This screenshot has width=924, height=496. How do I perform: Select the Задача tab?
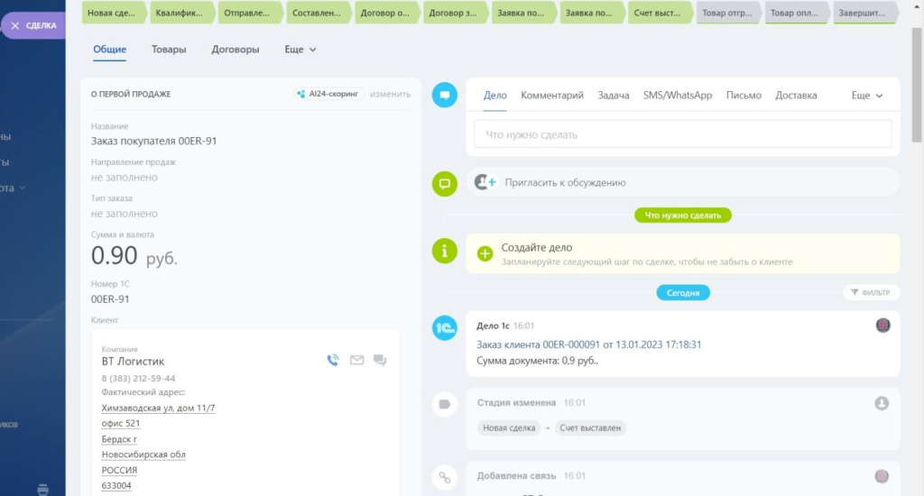pyautogui.click(x=614, y=96)
